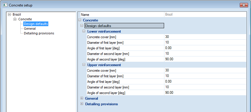The image size is (251, 112).
Task: Click the Concrete setup title text
Action: point(21,5)
